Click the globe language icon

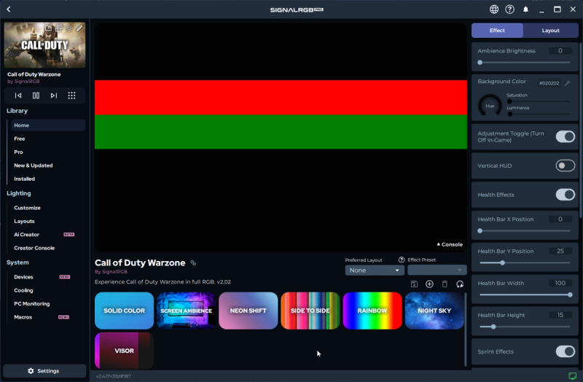[x=494, y=9]
